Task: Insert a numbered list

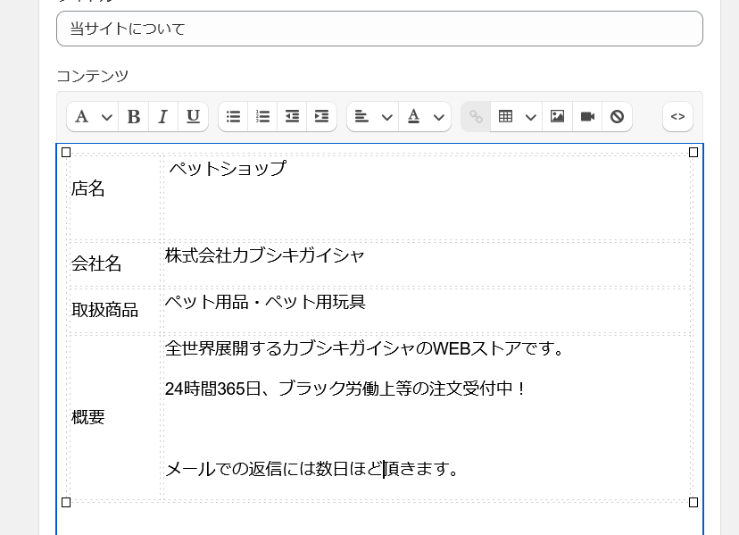Action: click(x=262, y=117)
